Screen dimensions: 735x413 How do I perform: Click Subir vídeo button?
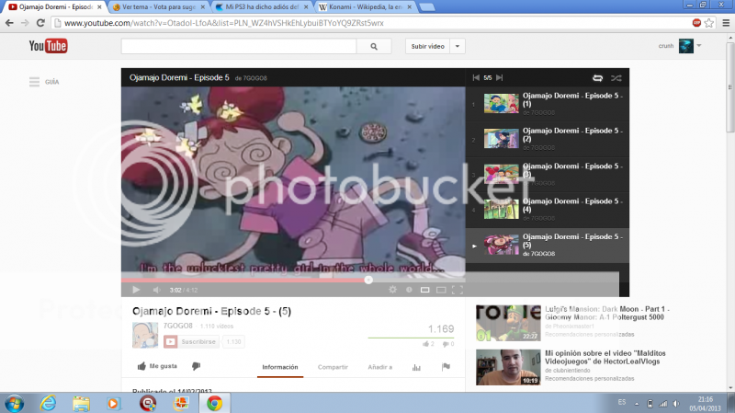pos(427,47)
